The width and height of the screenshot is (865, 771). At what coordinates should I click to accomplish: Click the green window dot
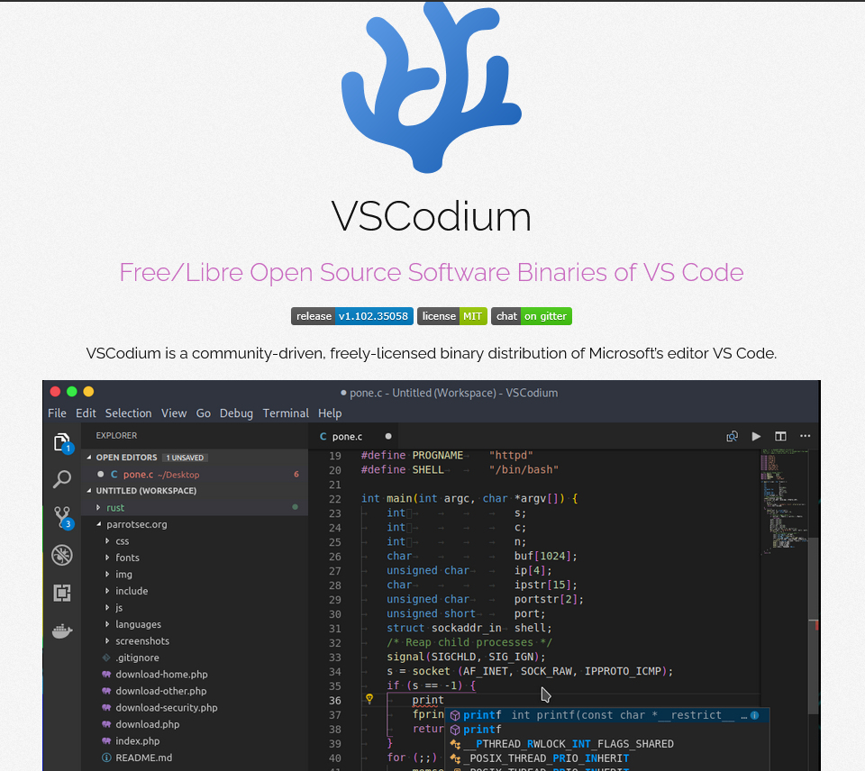tap(72, 392)
